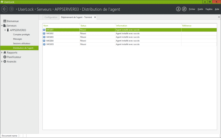Click Distribution de l'agent in breadcrumb
Image resolution: width=221 pixels, height=138 pixels.
[x=101, y=9]
